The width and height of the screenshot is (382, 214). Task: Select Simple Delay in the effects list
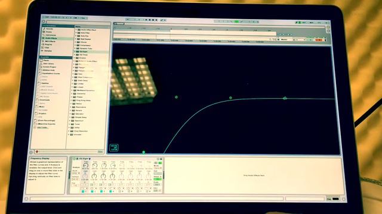tap(81, 117)
